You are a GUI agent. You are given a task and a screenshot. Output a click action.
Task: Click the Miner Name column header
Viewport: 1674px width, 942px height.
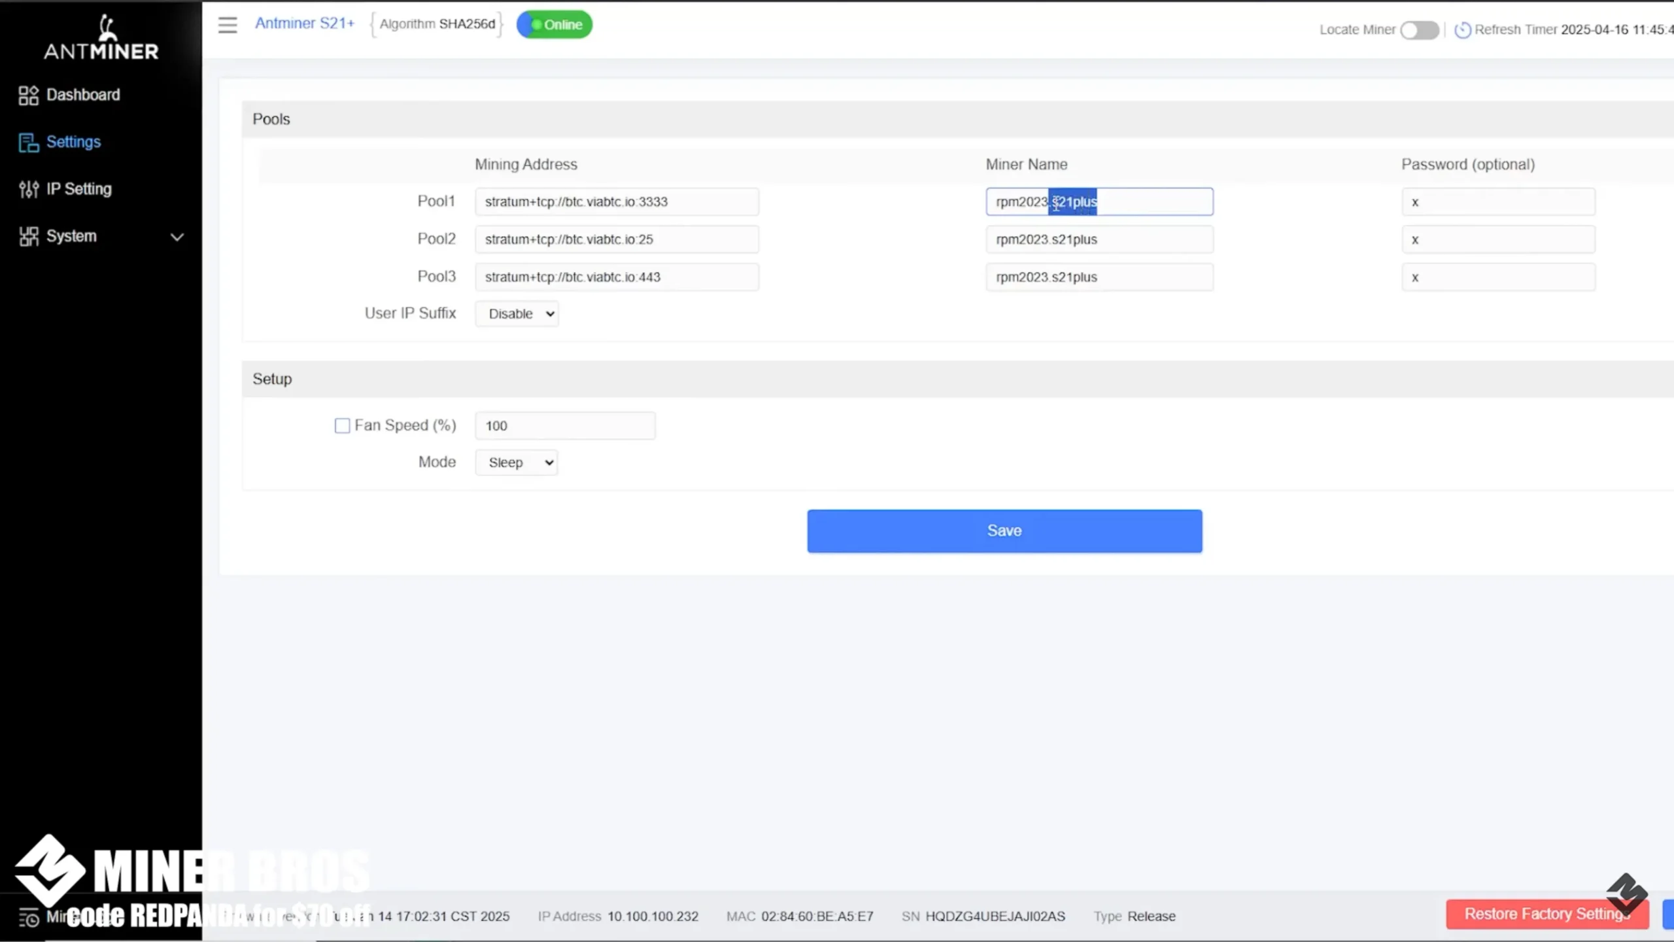pyautogui.click(x=1027, y=165)
